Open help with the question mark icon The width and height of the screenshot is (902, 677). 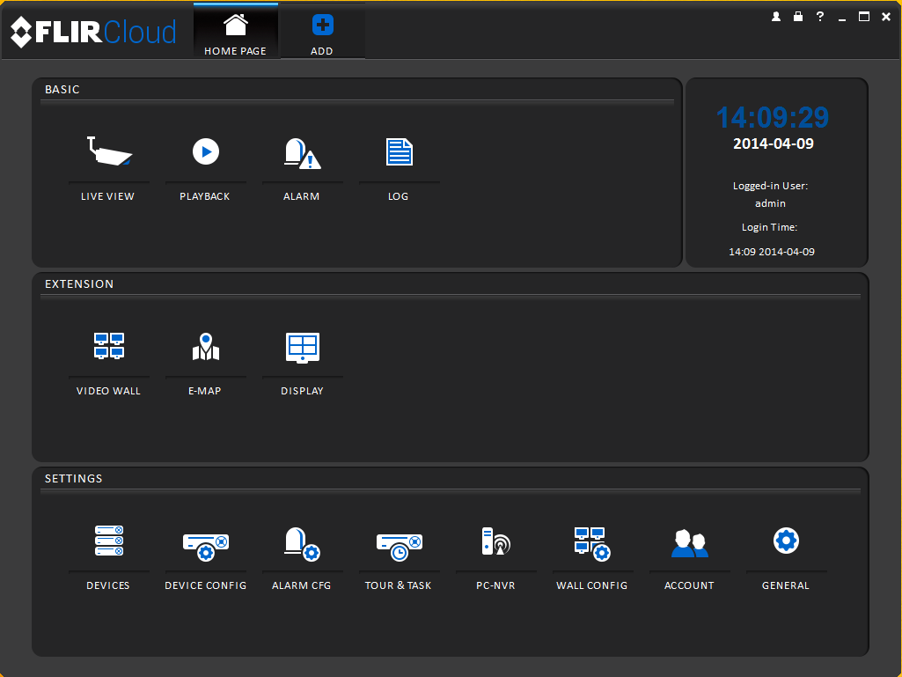coord(820,17)
